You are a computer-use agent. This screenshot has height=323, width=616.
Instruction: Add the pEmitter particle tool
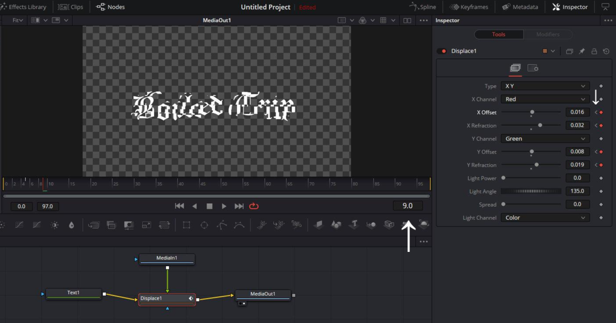[x=261, y=225]
